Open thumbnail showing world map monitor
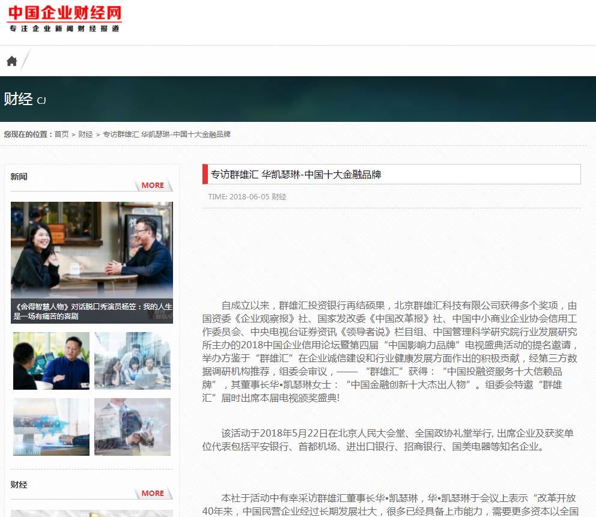This screenshot has height=517, width=596. point(51,426)
